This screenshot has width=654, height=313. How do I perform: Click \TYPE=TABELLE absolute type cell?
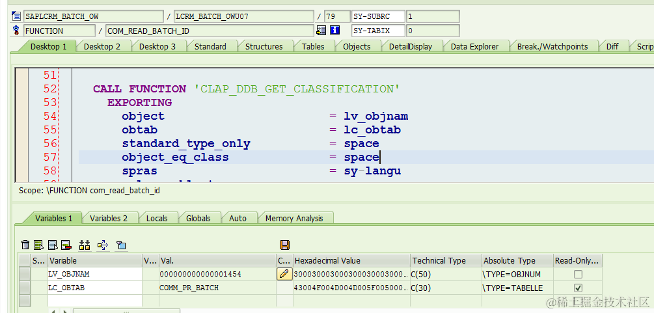coord(517,288)
